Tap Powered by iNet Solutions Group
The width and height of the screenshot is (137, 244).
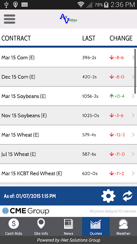pyautogui.click(x=68, y=240)
